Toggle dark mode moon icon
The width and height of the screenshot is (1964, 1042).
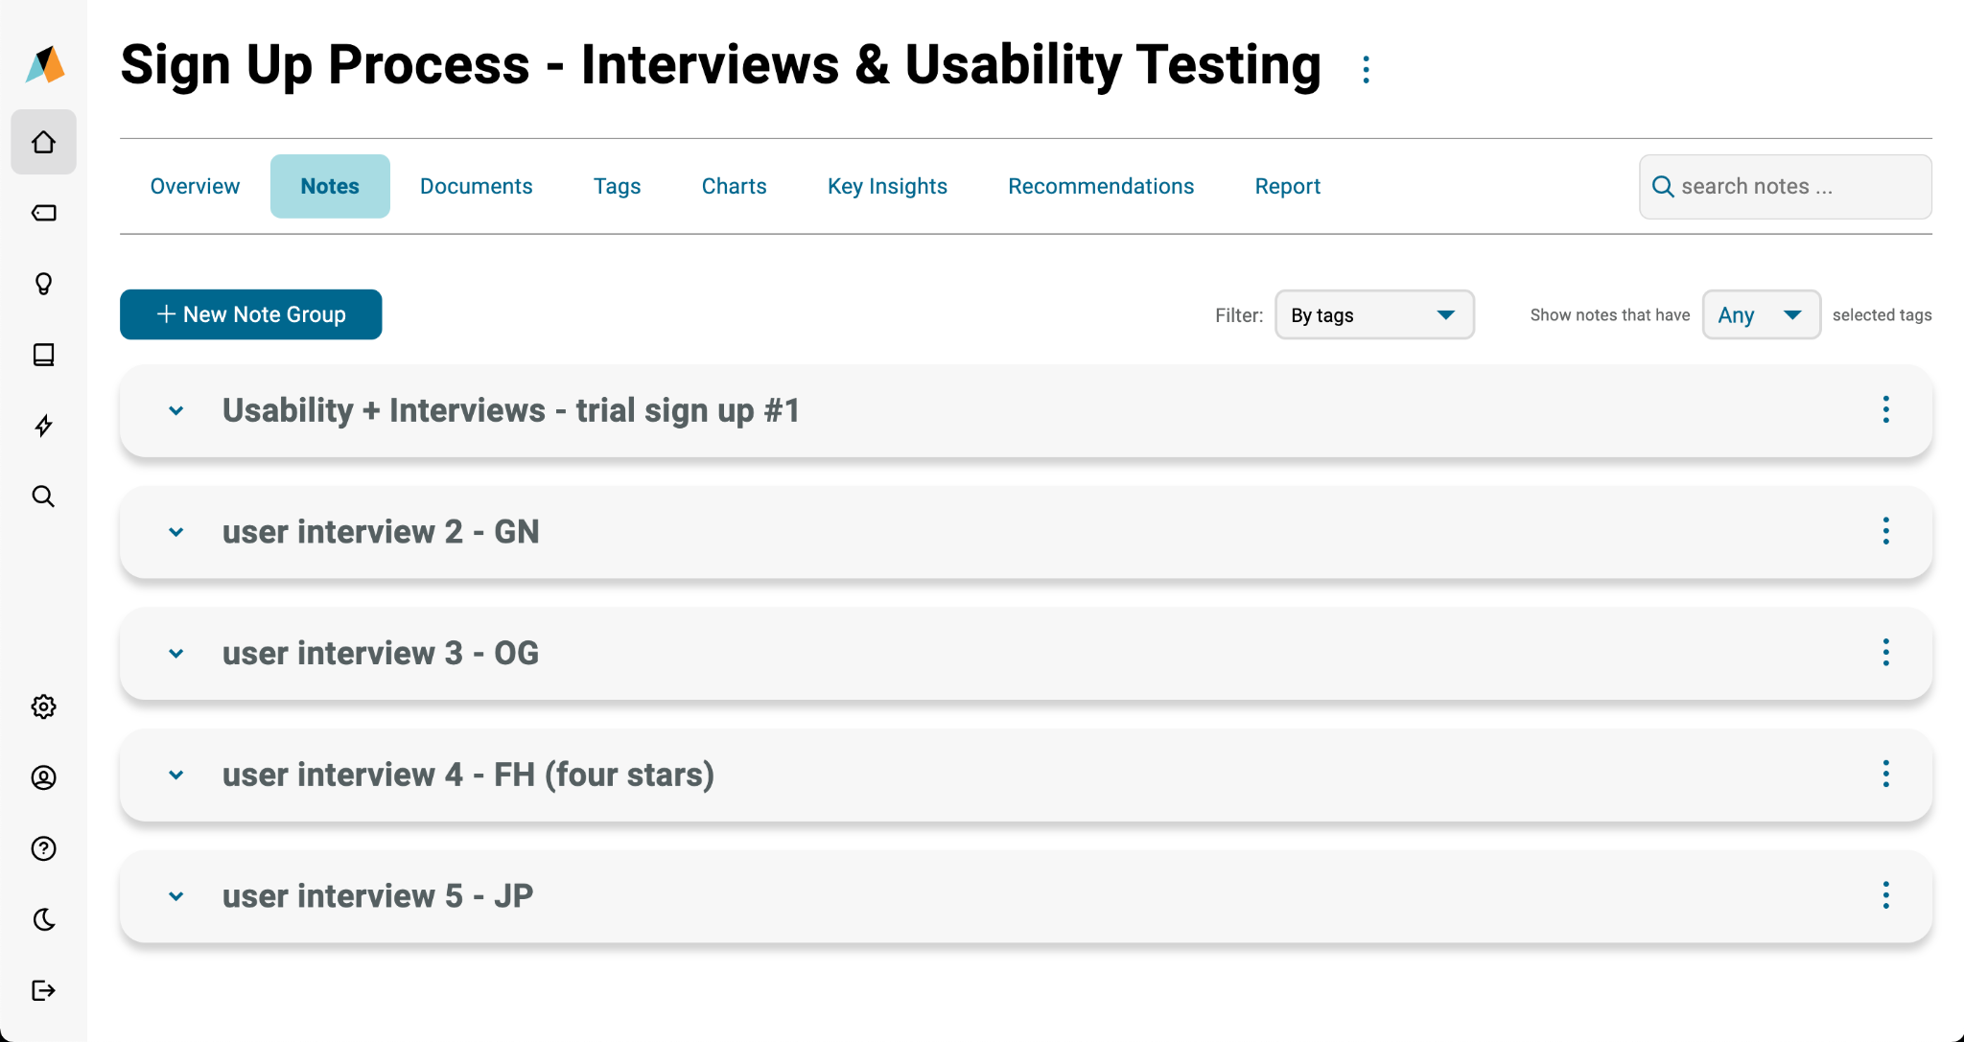[43, 919]
